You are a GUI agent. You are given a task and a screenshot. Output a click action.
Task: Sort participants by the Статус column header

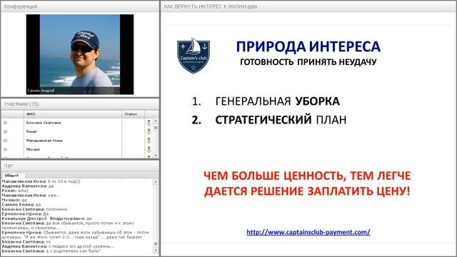click(x=134, y=114)
